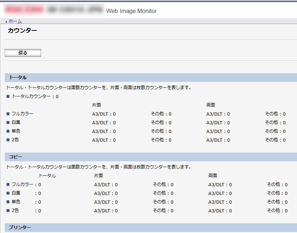
Task: Click the bullet icon next to フルカラー in コピー section
Action: click(x=8, y=184)
